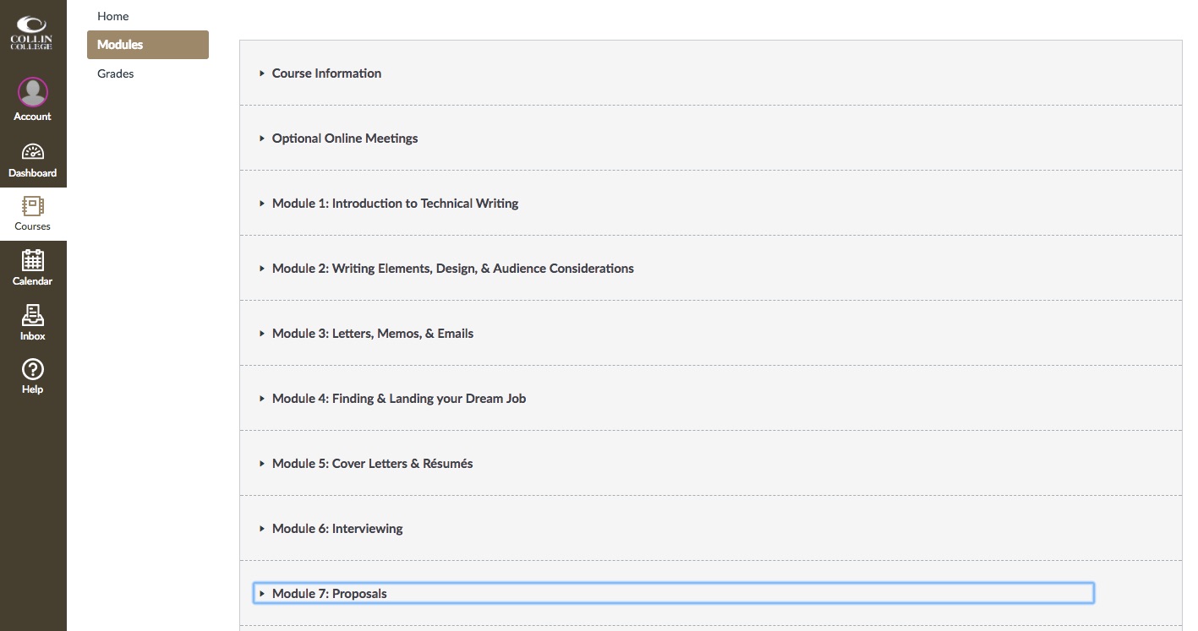Expand Module 3 disclosure triangle

pyautogui.click(x=262, y=334)
